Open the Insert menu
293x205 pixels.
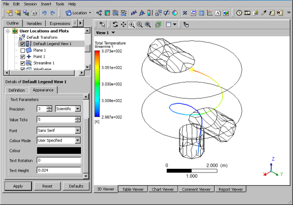click(46, 4)
